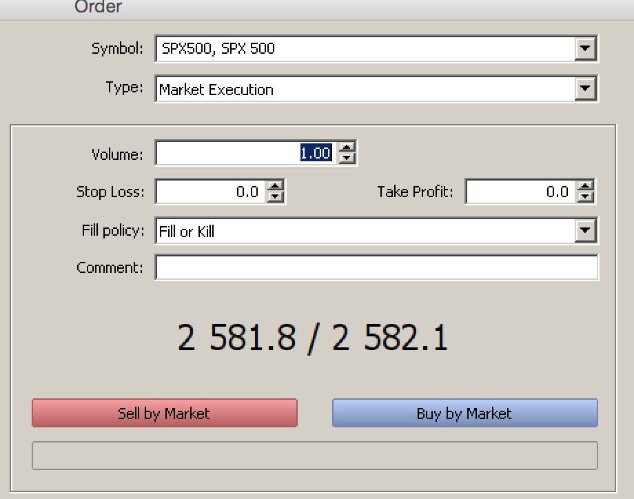Click the Order window title
Screen dimensions: 634x499
(x=98, y=6)
